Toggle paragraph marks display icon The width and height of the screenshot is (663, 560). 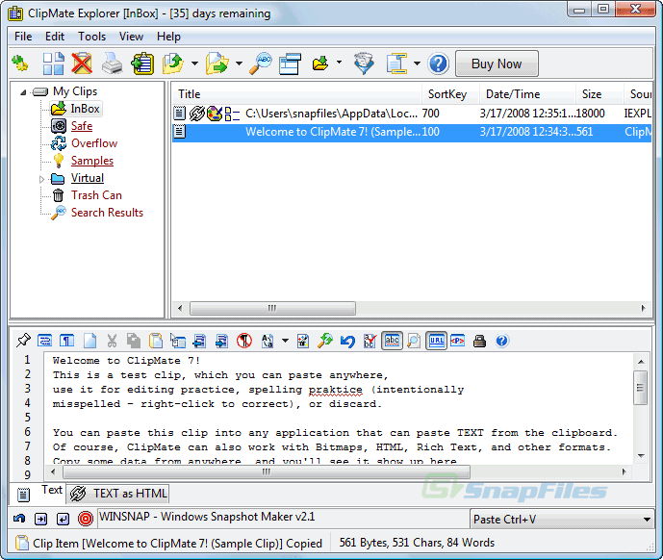click(67, 341)
